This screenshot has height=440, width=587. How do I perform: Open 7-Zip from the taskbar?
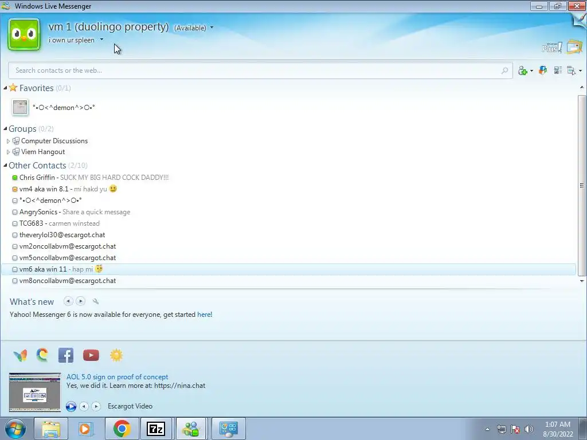156,429
